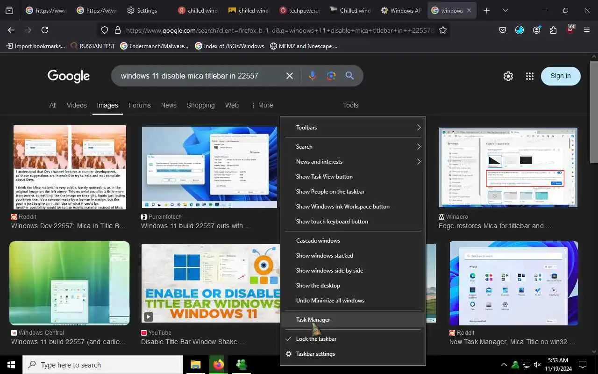Close the active windows search tab
The width and height of the screenshot is (598, 374).
[469, 10]
